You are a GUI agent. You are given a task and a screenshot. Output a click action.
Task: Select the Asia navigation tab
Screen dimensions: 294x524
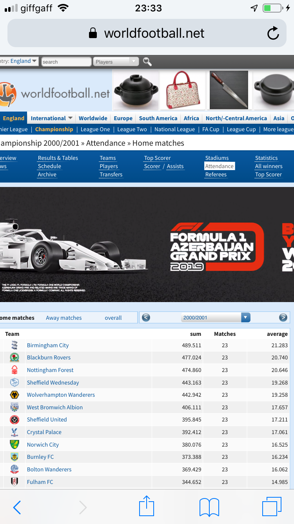click(279, 118)
